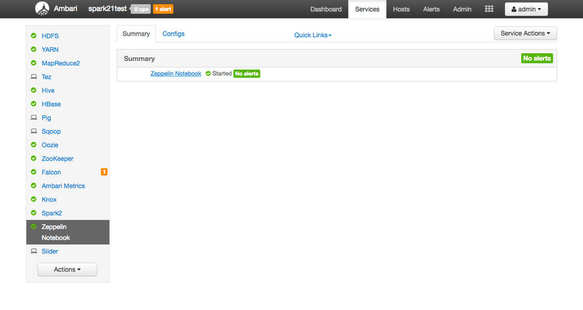Image resolution: width=583 pixels, height=310 pixels.
Task: Open the admin user dropdown
Action: [526, 9]
